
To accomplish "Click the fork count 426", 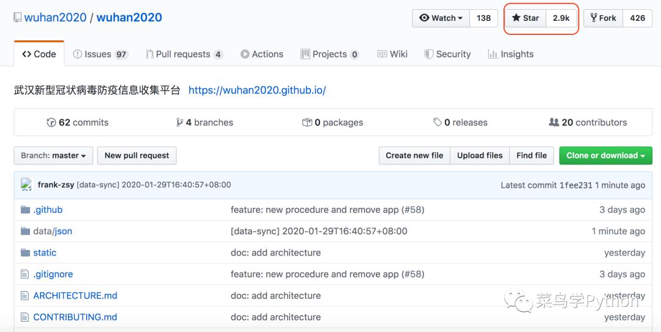I will tap(637, 18).
